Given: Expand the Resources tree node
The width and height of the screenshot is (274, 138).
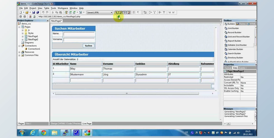Looking at the screenshot, I should coord(19,52).
